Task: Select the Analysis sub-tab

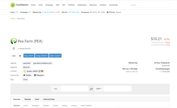Action: pos(74,106)
